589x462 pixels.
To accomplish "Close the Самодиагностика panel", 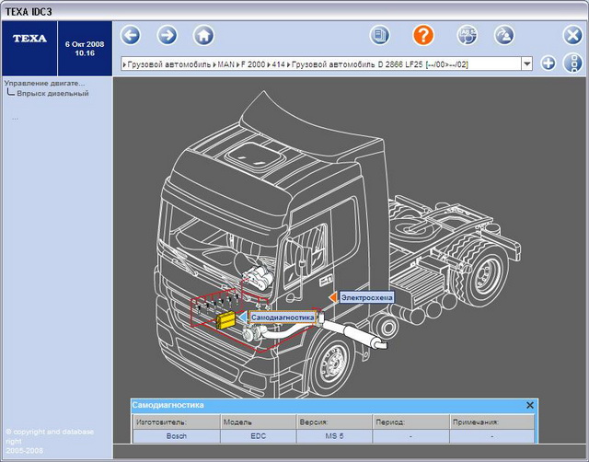I will point(530,405).
